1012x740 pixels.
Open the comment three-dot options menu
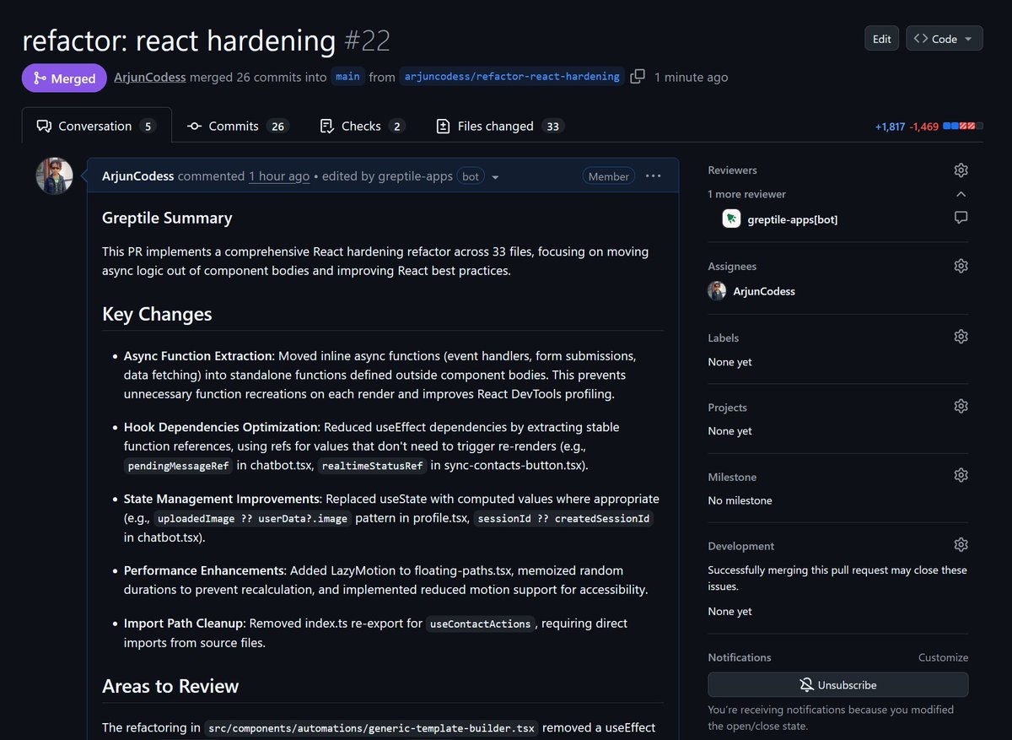click(653, 176)
